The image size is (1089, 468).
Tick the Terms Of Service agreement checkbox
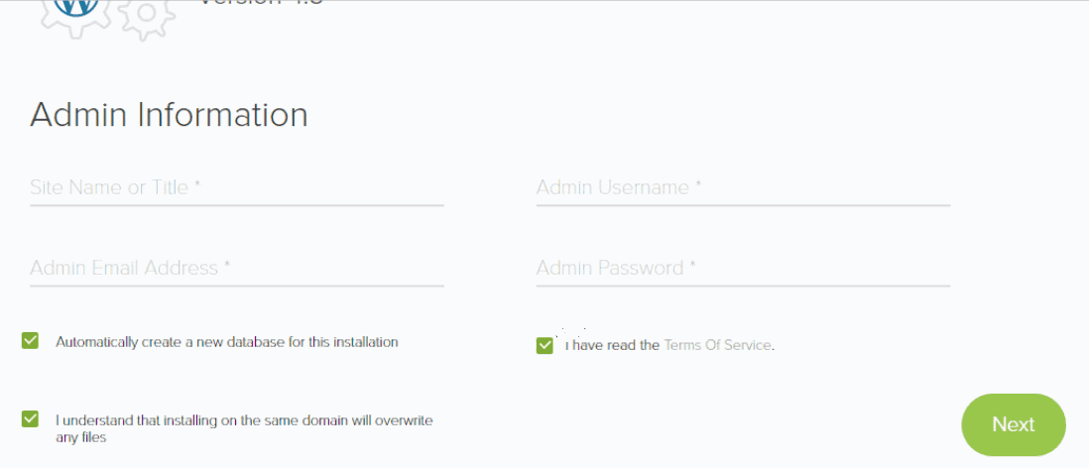(x=544, y=345)
